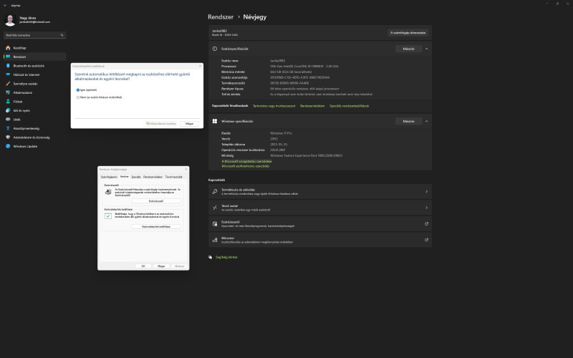Screen dimensions: 573x358
Task: Open the Segítség kérése link
Action: click(226, 257)
